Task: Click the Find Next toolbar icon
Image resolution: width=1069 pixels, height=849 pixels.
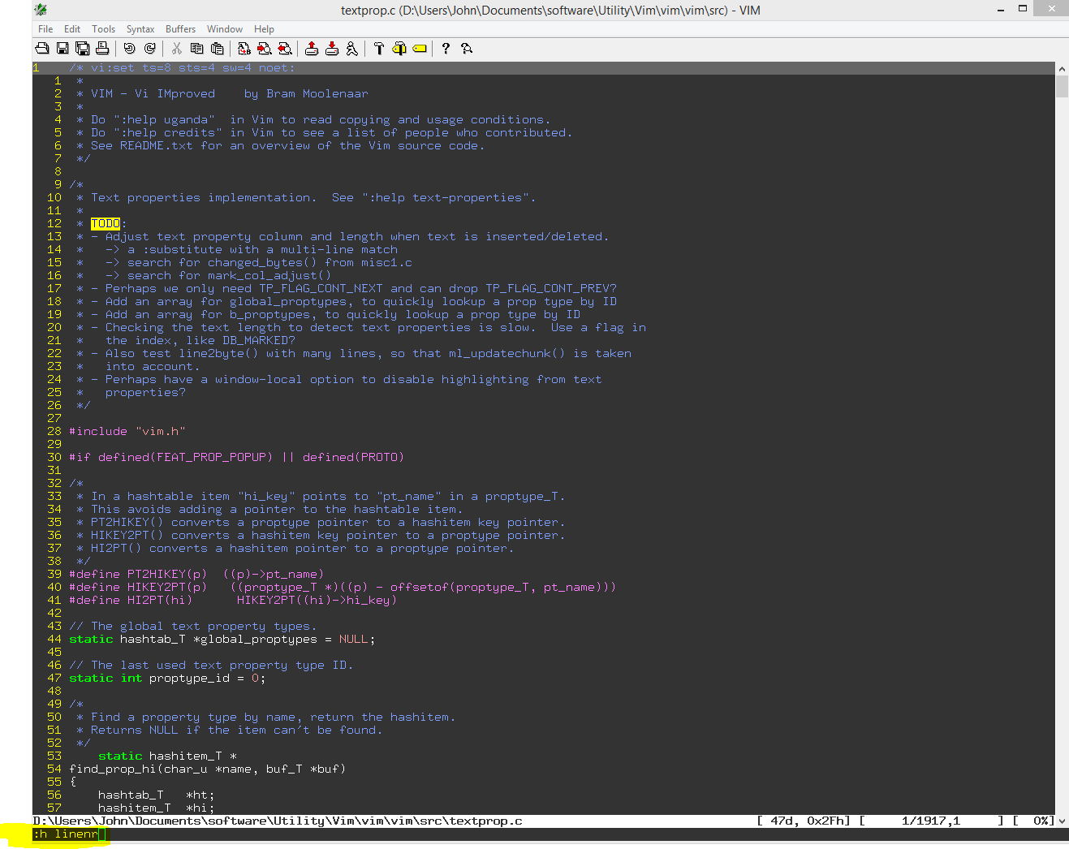Action: [x=264, y=49]
